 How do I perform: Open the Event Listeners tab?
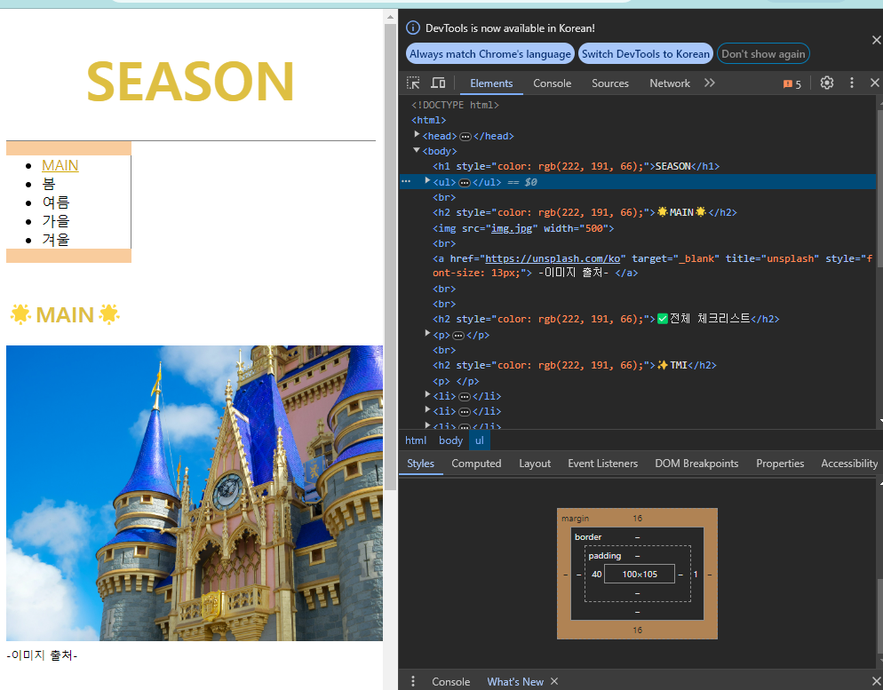coord(602,464)
